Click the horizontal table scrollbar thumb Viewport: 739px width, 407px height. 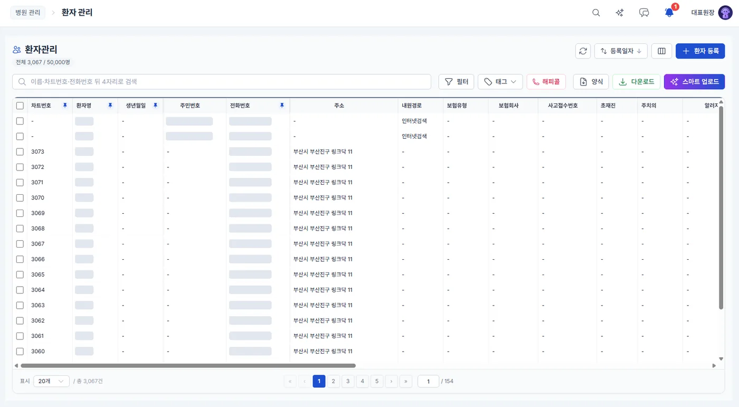coord(188,365)
